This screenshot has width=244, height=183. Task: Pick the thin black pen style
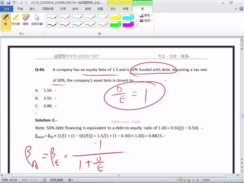point(52,17)
